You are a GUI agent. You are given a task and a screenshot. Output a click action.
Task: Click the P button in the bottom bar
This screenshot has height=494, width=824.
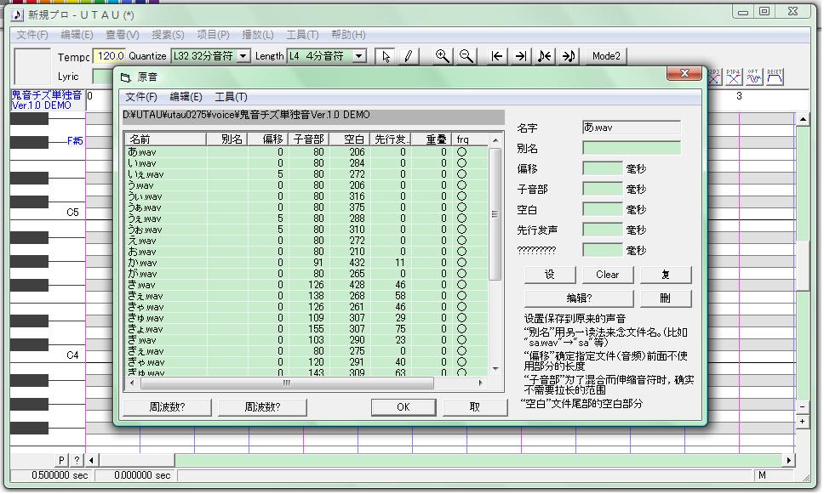point(61,460)
